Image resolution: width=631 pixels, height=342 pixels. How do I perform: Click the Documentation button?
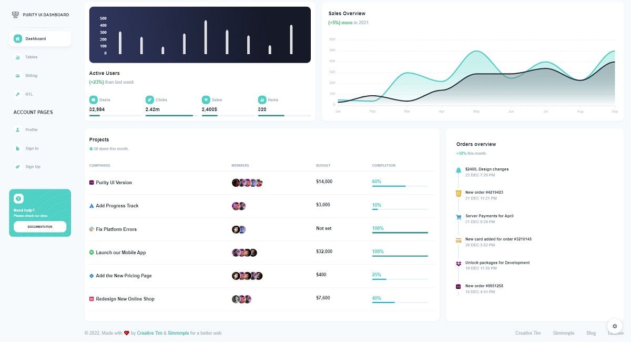pos(39,227)
